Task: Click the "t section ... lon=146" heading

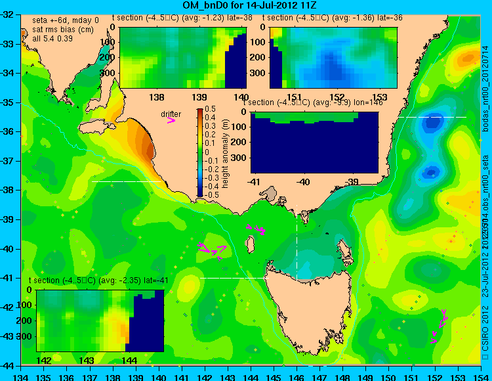Action: point(313,102)
